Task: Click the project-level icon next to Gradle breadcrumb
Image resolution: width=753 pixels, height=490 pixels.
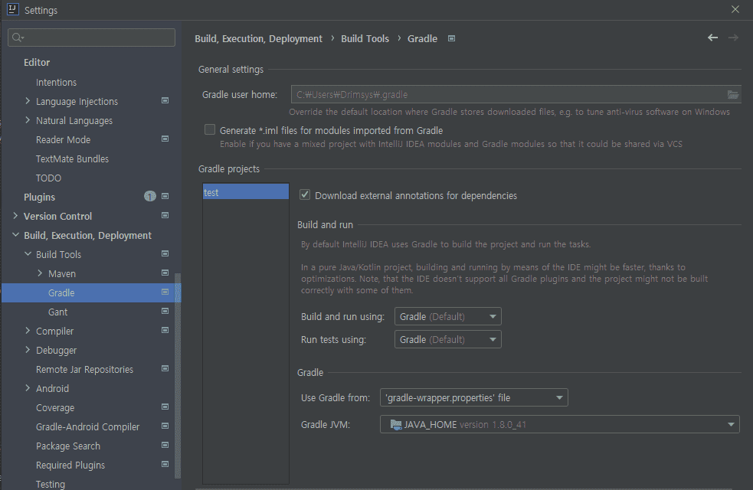Action: coord(451,38)
